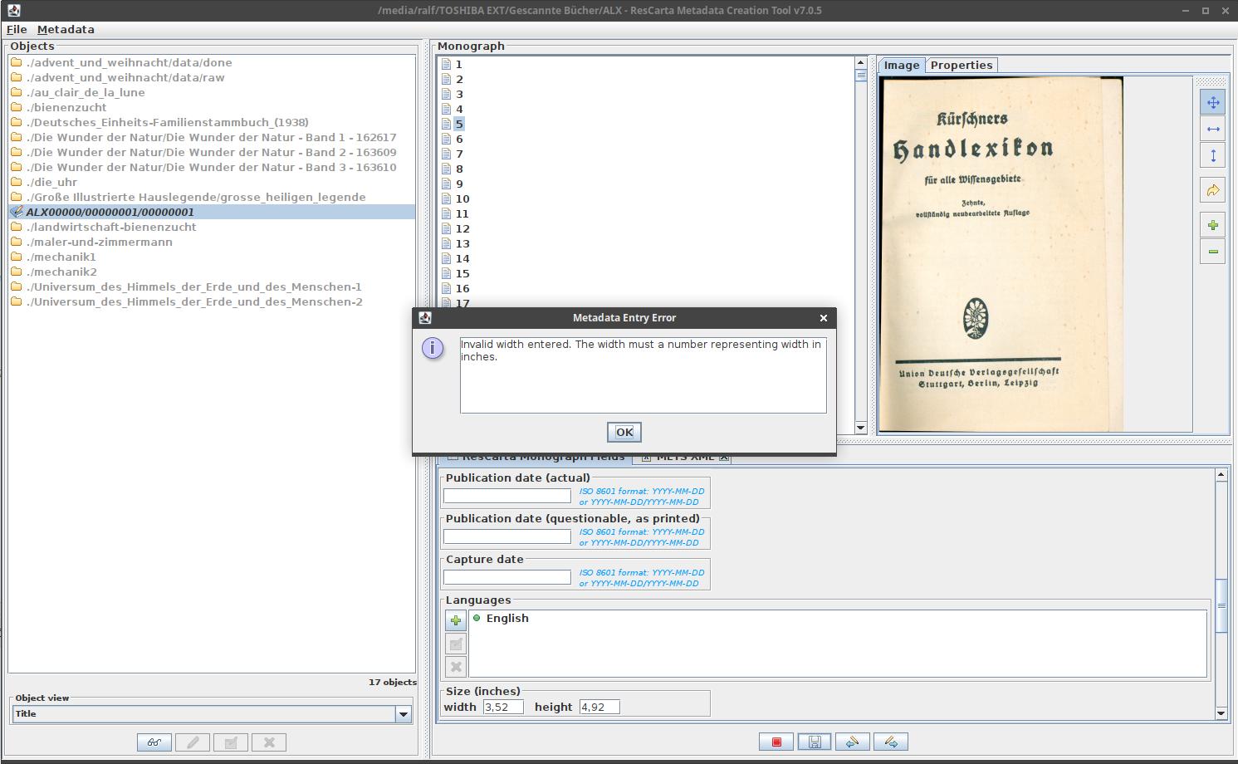Select ./die_uhr object
The image size is (1238, 764).
point(51,182)
